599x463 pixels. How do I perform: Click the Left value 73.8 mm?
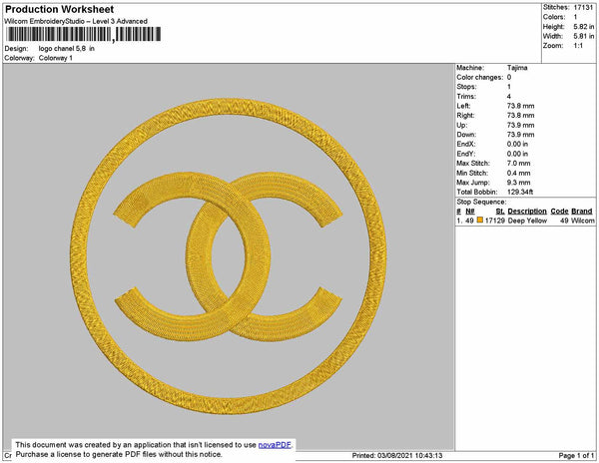click(520, 106)
